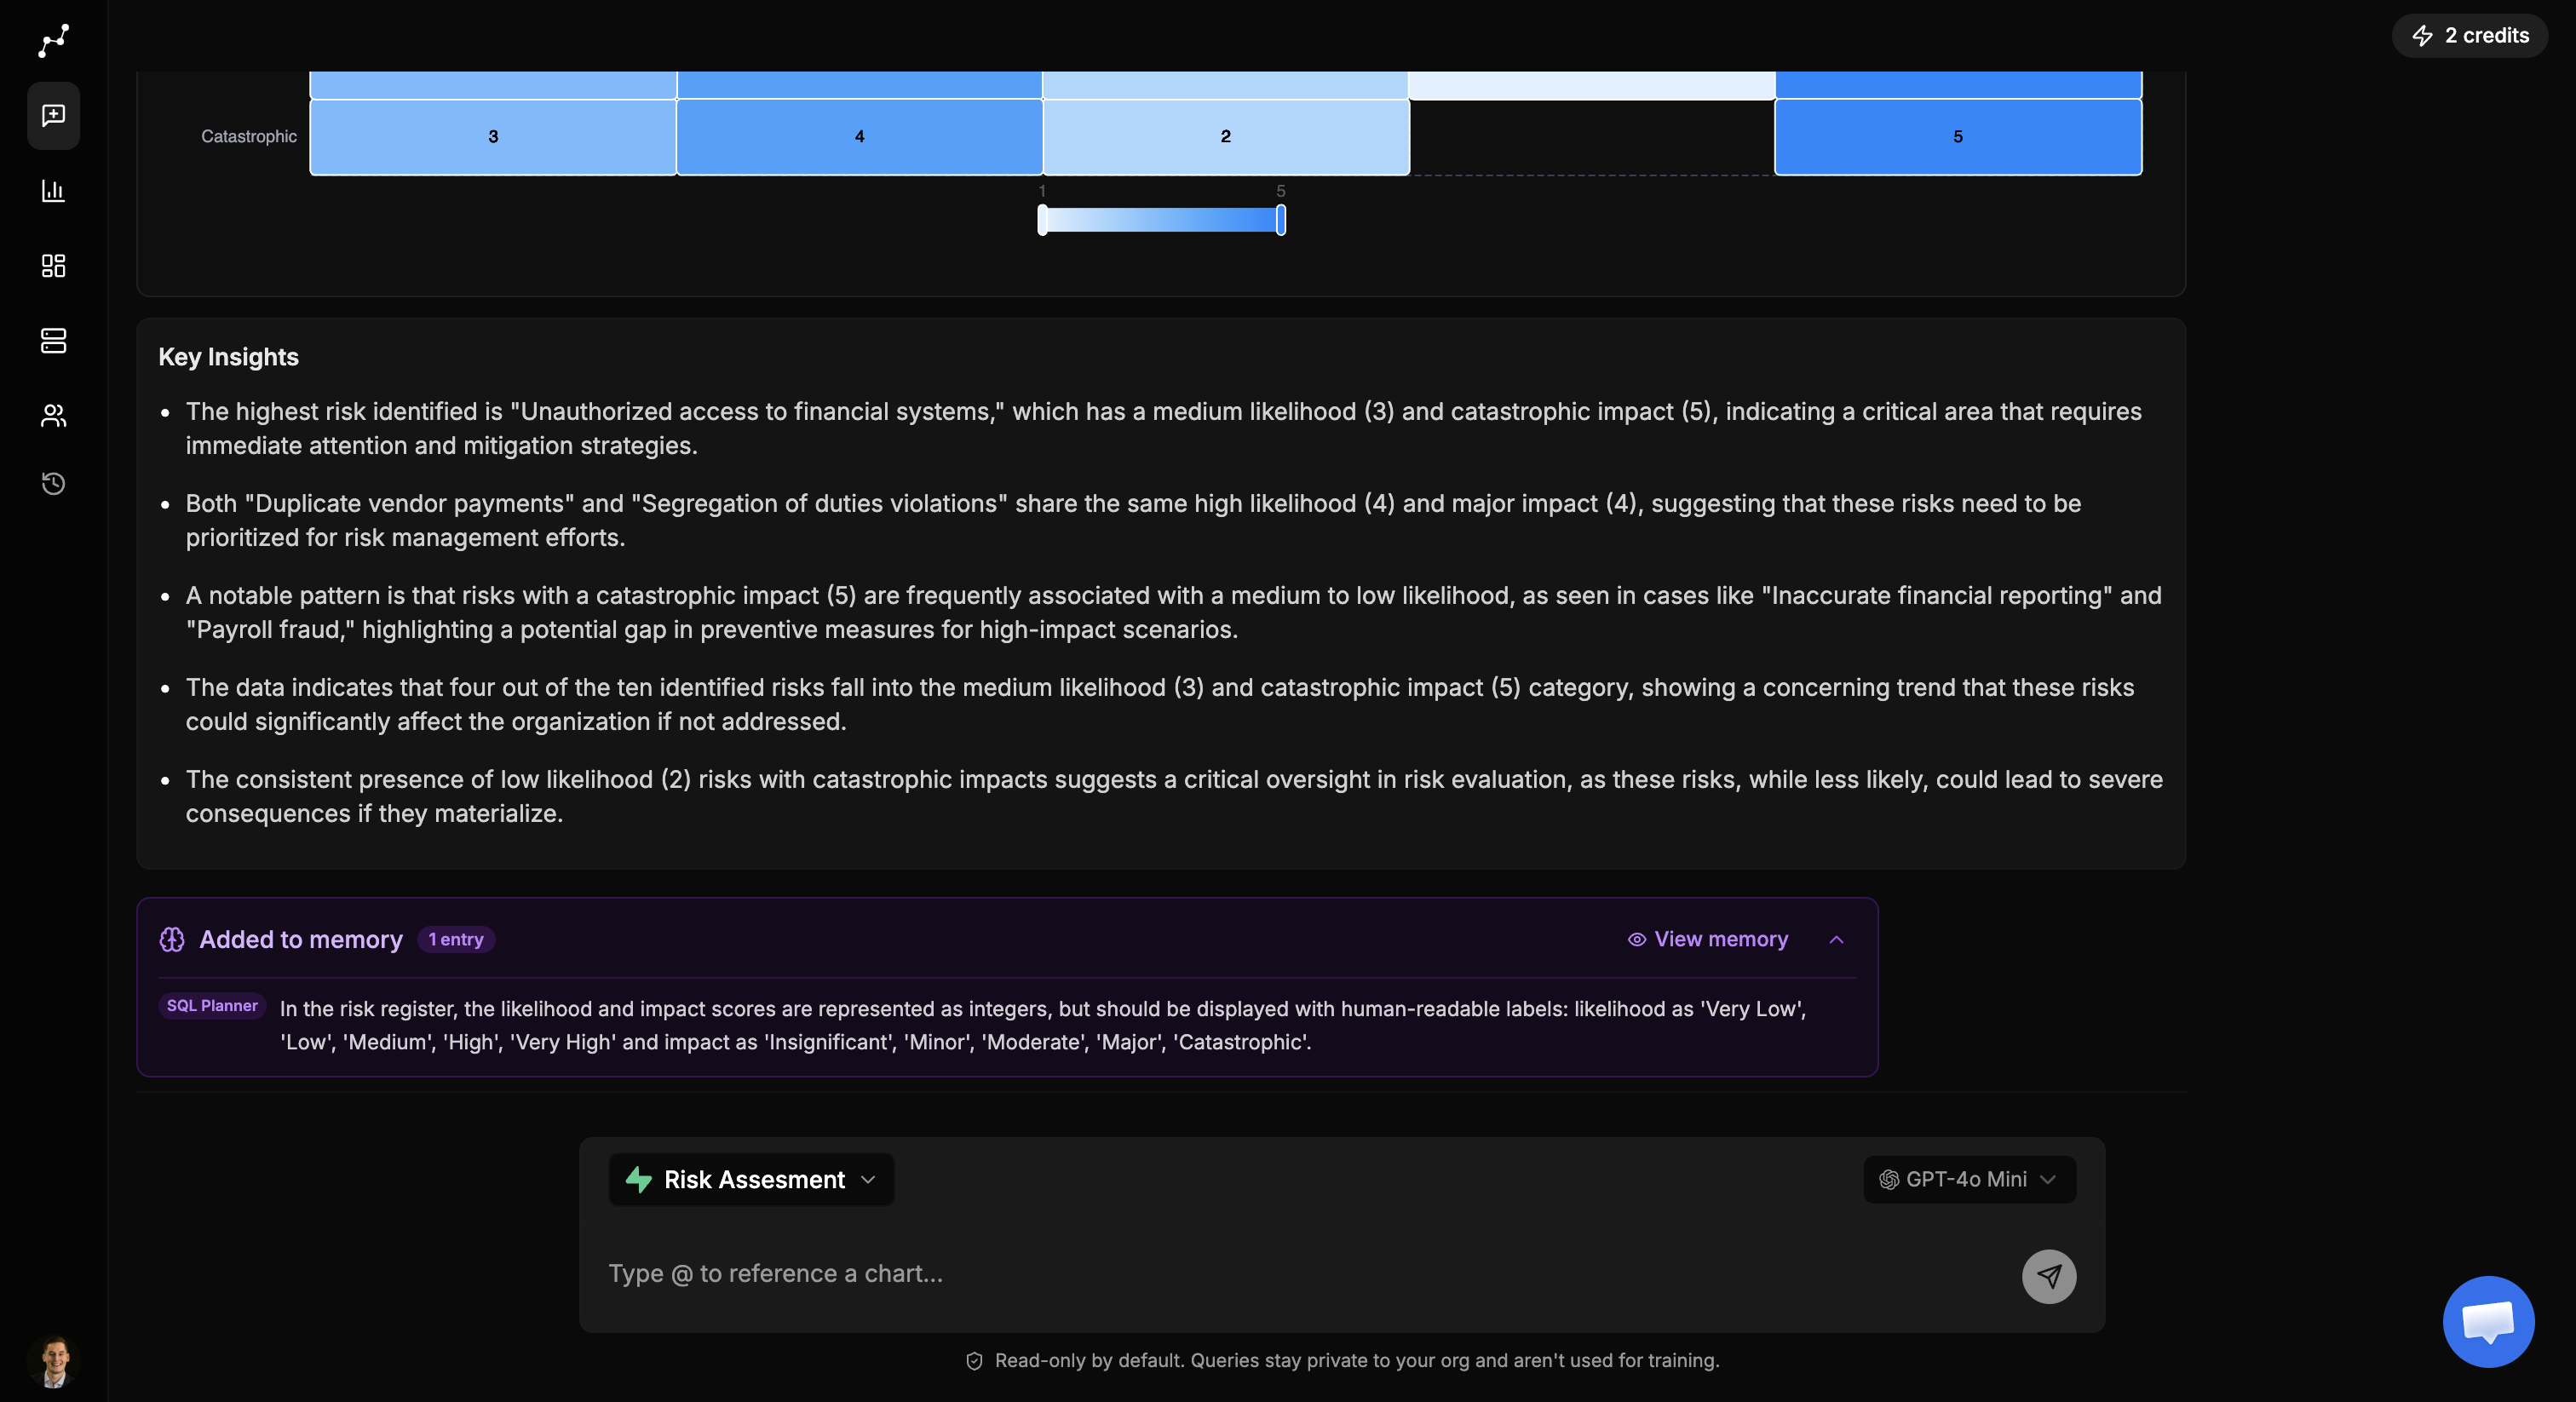Click the SQL Planner tag

click(212, 1006)
